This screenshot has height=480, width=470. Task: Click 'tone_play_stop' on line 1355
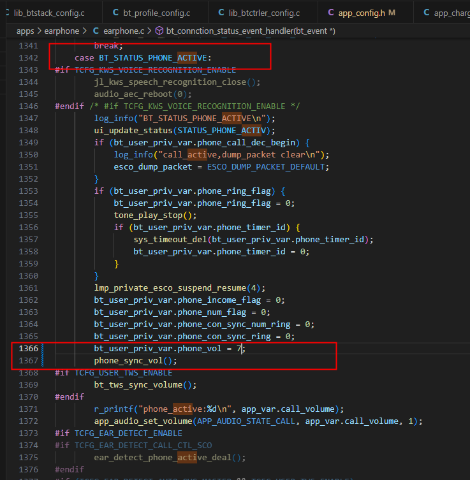click(148, 215)
